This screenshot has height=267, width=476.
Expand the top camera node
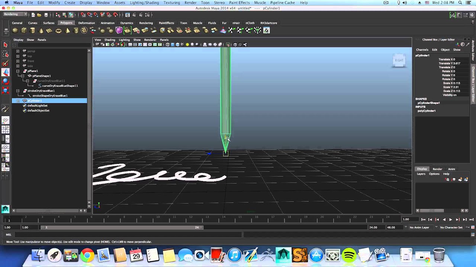coord(17,56)
